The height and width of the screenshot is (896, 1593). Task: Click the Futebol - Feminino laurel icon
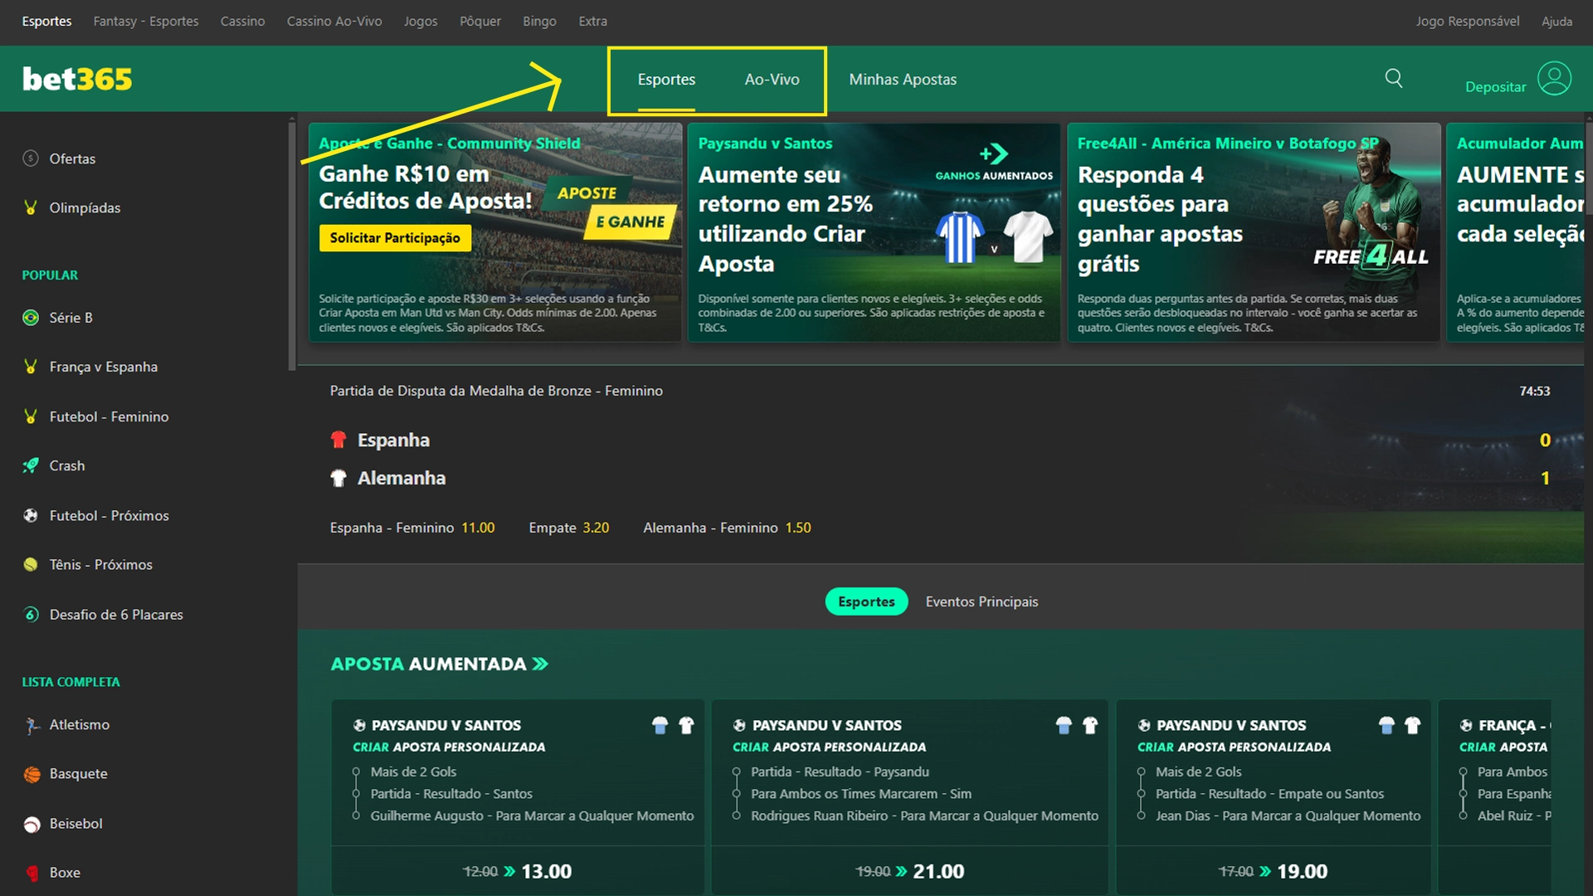coord(31,416)
